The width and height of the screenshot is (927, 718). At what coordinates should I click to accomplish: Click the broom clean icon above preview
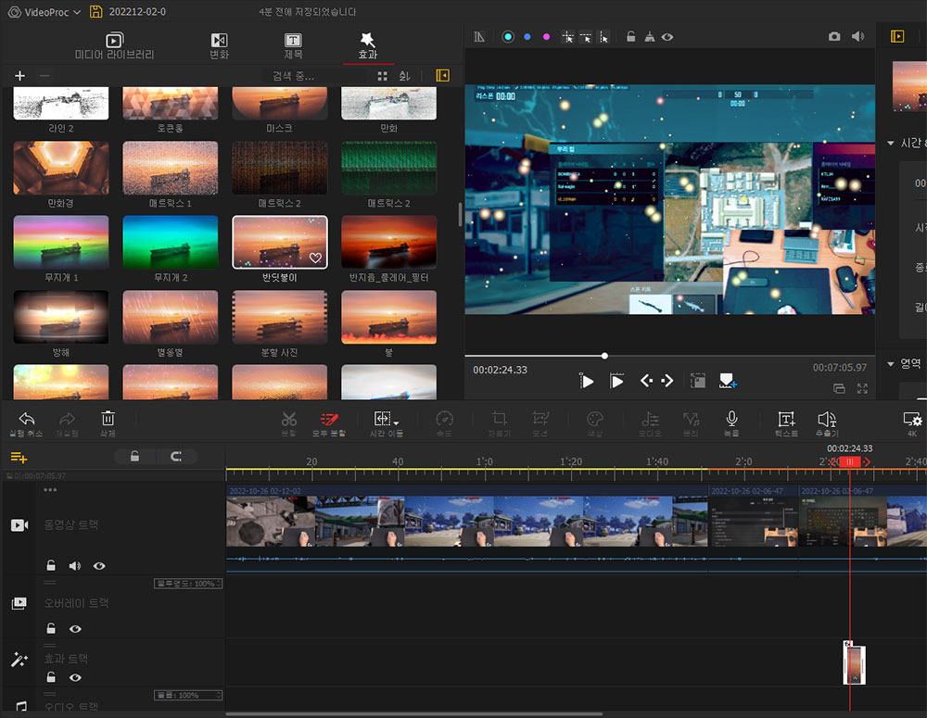pyautogui.click(x=649, y=37)
